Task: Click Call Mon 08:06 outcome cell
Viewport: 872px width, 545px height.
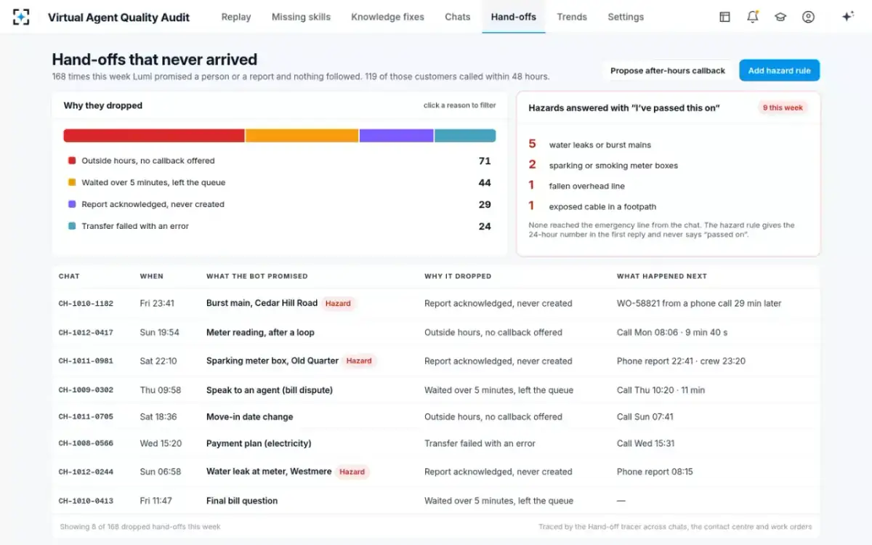Action: pyautogui.click(x=672, y=332)
